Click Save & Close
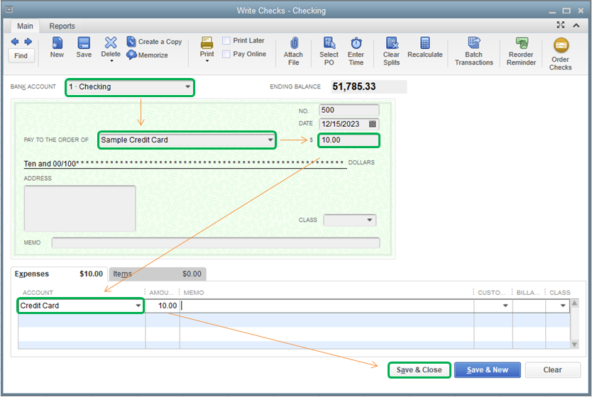592x397 pixels. point(419,370)
